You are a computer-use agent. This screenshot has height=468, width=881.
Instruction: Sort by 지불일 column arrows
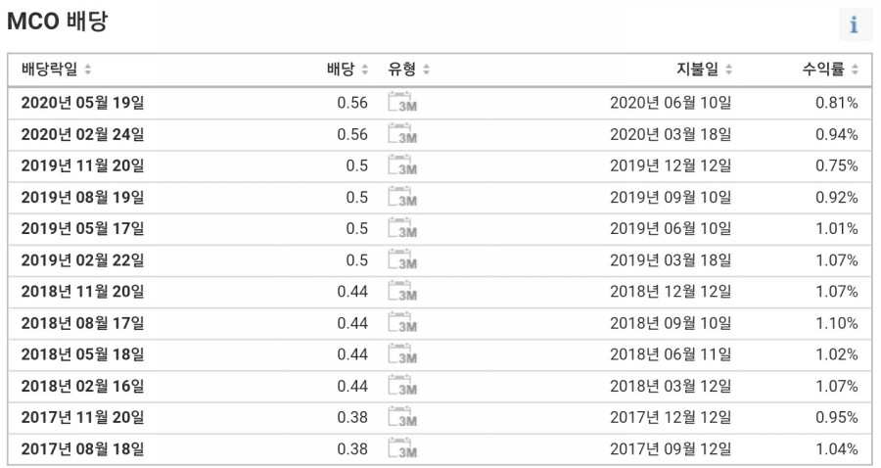(x=728, y=70)
